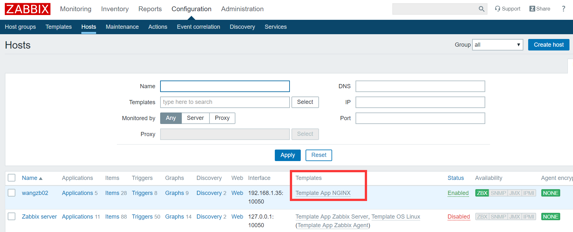
Task: Switch to the Templates tab
Action: tap(59, 27)
